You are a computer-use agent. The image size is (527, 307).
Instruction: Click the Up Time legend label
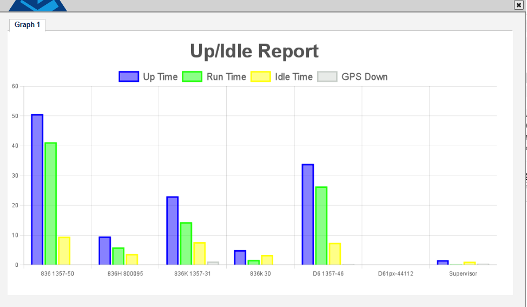click(x=160, y=77)
